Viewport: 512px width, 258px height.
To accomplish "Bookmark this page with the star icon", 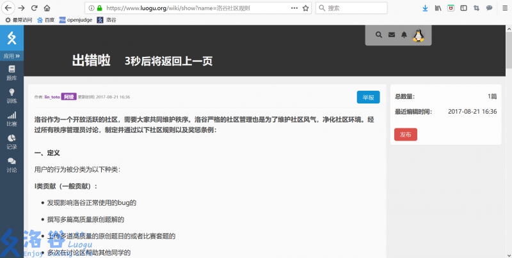I will pyautogui.click(x=305, y=8).
